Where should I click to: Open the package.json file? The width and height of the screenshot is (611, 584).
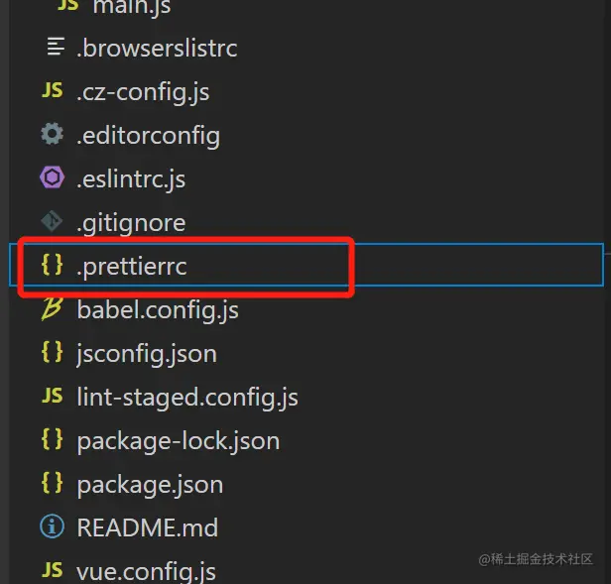click(150, 485)
